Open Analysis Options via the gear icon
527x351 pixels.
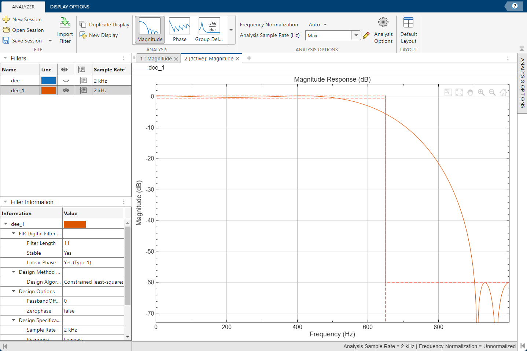[383, 22]
